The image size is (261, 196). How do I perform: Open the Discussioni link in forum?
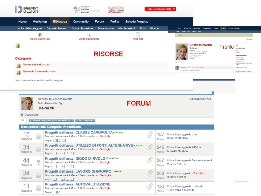coord(32,115)
